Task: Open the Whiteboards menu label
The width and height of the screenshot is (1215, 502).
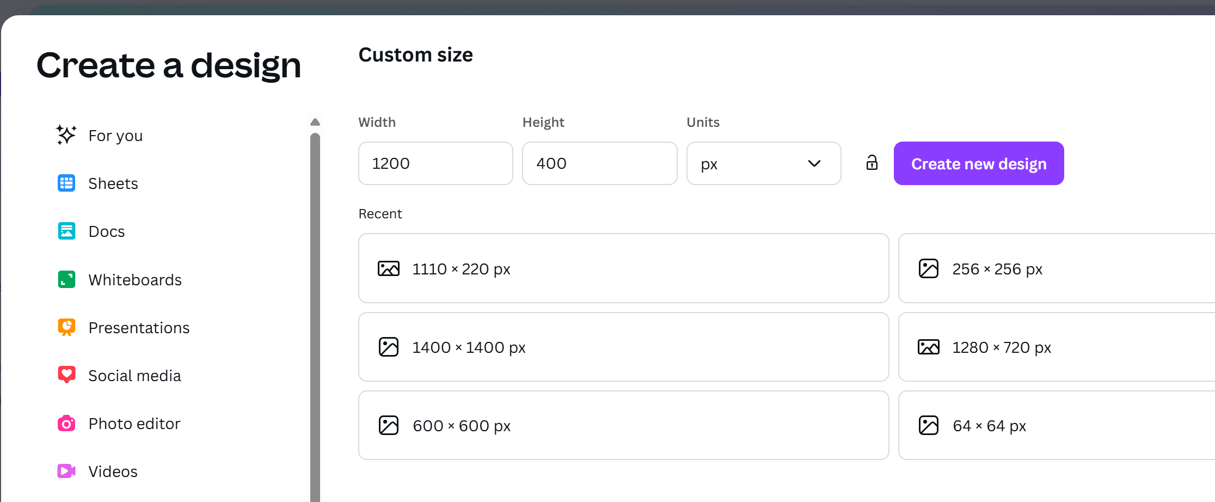Action: [x=135, y=280]
